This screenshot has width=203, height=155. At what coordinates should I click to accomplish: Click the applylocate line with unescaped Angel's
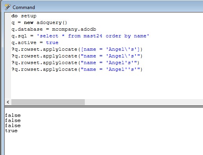point(75,63)
